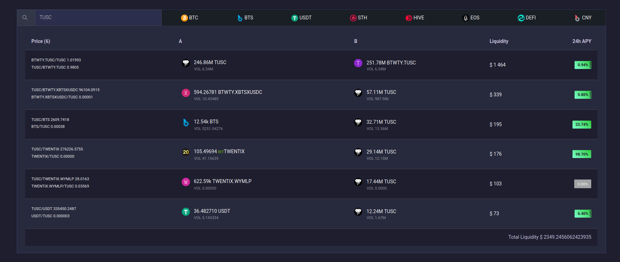620x262 pixels.
Task: Click the $ 176 liquidity value
Action: pyautogui.click(x=496, y=154)
